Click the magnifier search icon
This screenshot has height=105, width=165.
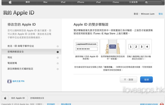tap(146, 2)
